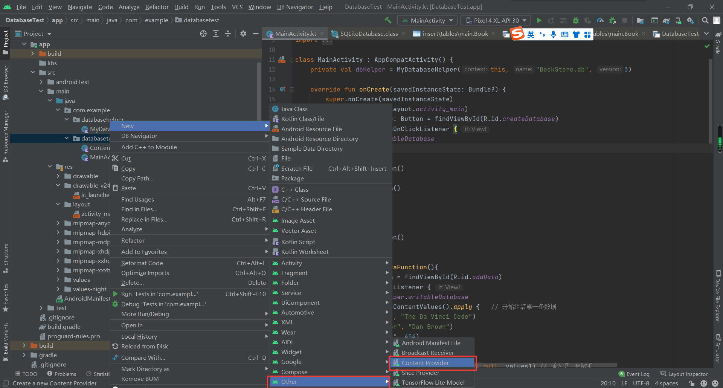This screenshot has height=388, width=723.
Task: Click Collapse All icon in Project panel
Action: point(228,34)
